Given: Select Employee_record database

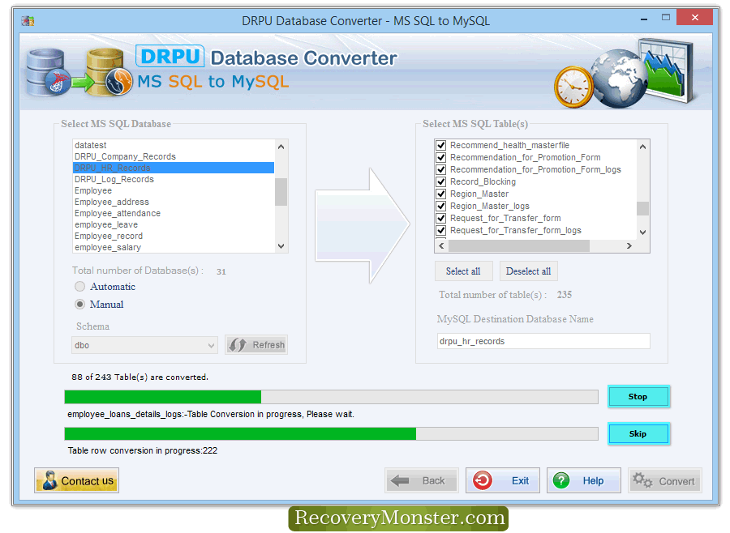Looking at the screenshot, I should pyautogui.click(x=174, y=236).
